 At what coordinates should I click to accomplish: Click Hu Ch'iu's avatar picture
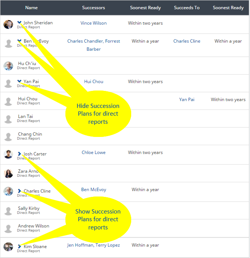[x=8, y=66]
